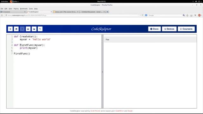The image size is (203, 114).
Task: Close the Linux.com tab
Action: pyautogui.click(x=78, y=12)
